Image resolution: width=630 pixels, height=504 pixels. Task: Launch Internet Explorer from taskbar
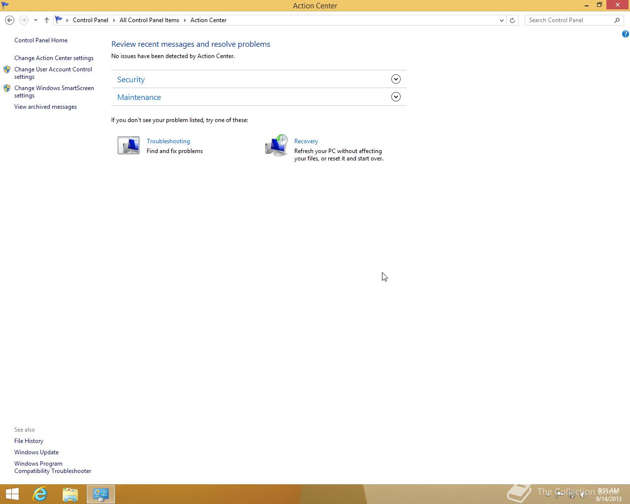40,494
